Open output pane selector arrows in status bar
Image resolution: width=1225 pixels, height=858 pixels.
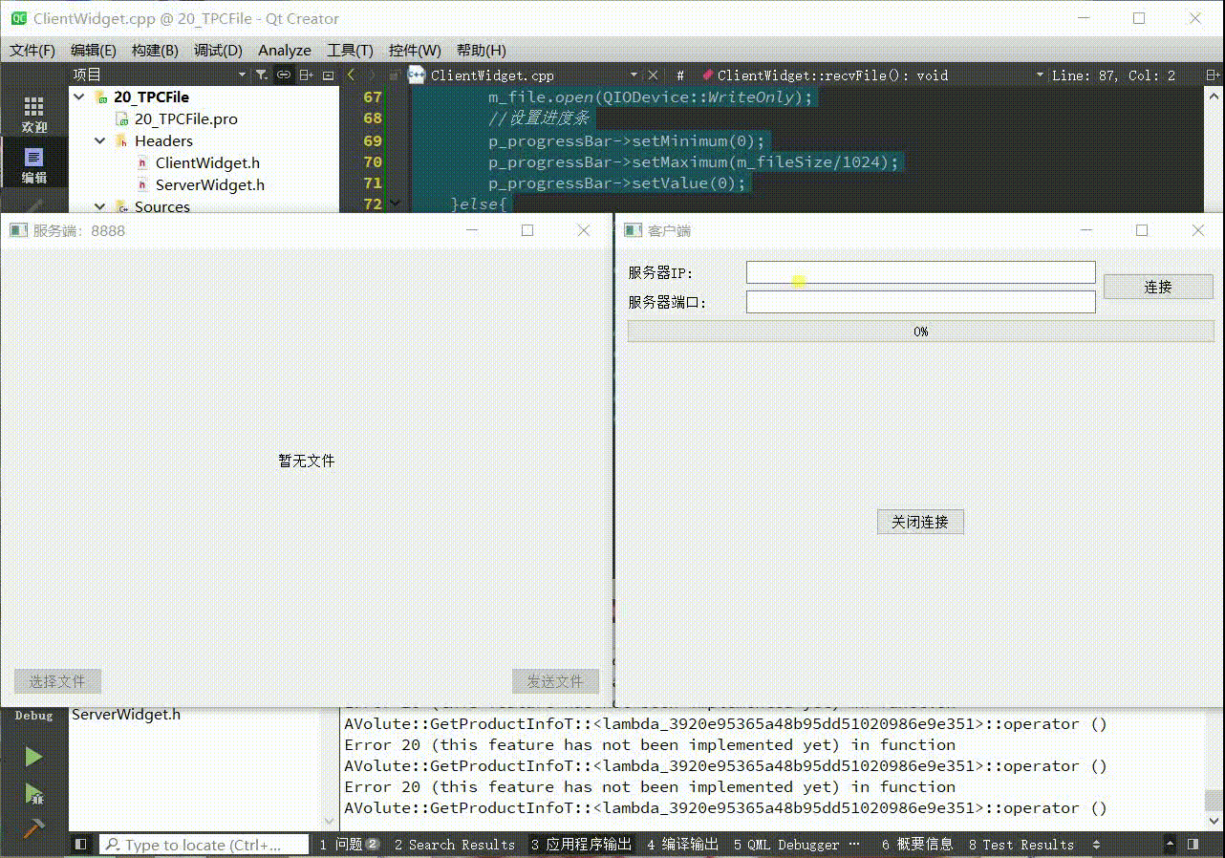(x=1096, y=845)
